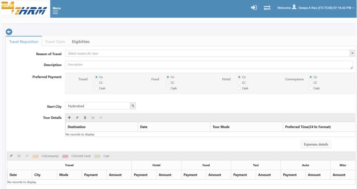Open user account dropdown caret
Viewport: 357px width, 189px height.
pyautogui.click(x=354, y=8)
